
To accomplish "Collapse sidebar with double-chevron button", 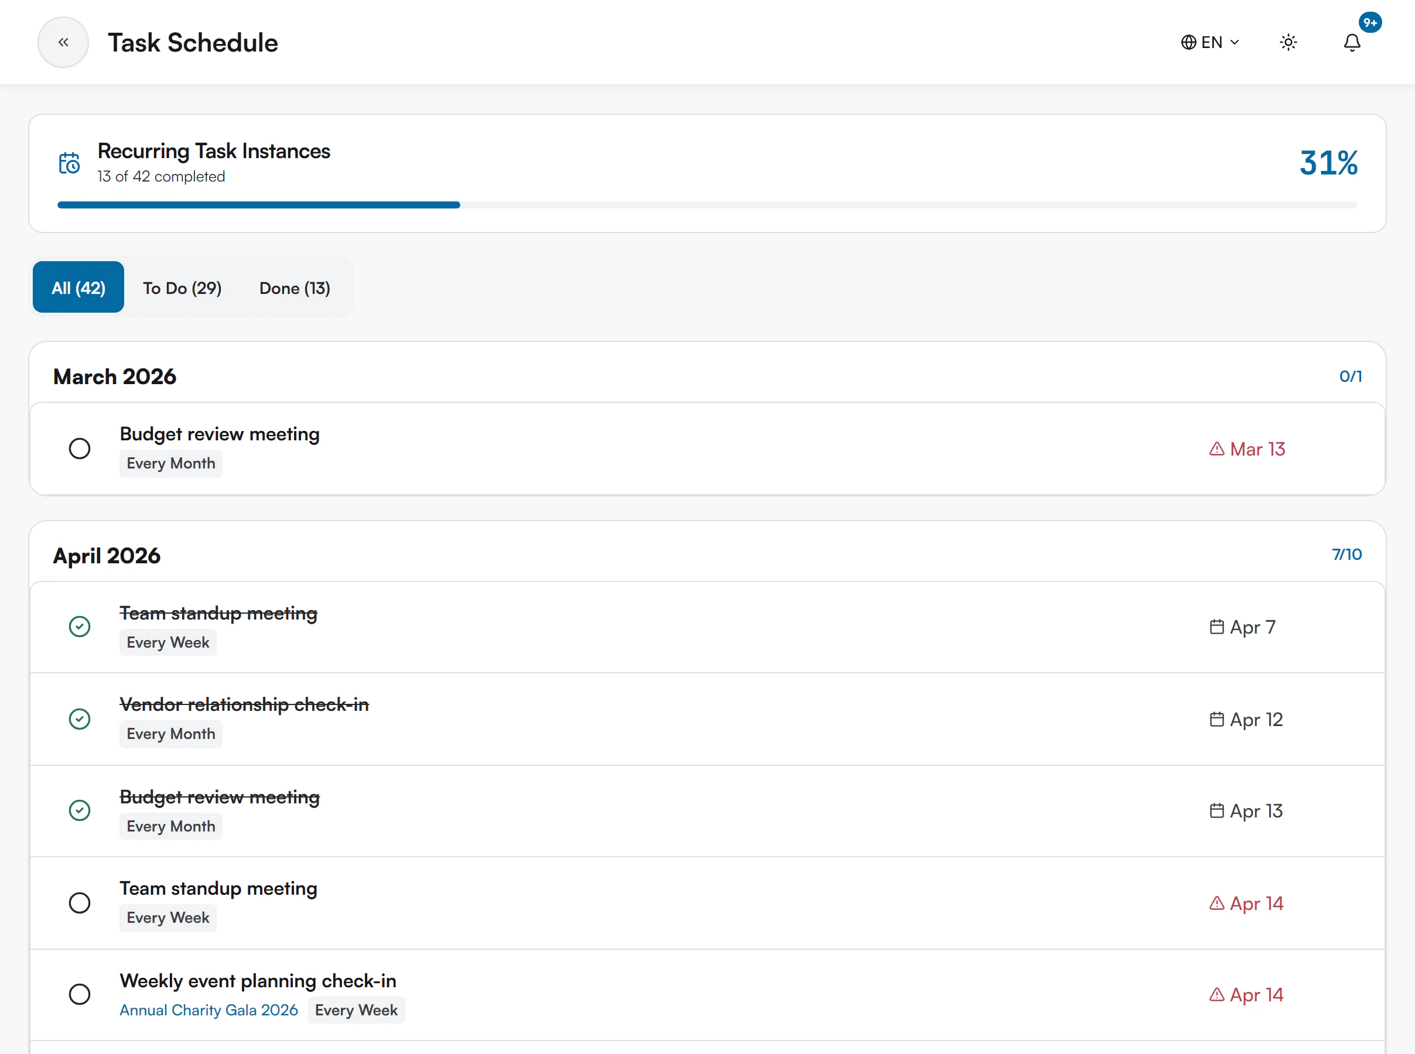I will [63, 42].
